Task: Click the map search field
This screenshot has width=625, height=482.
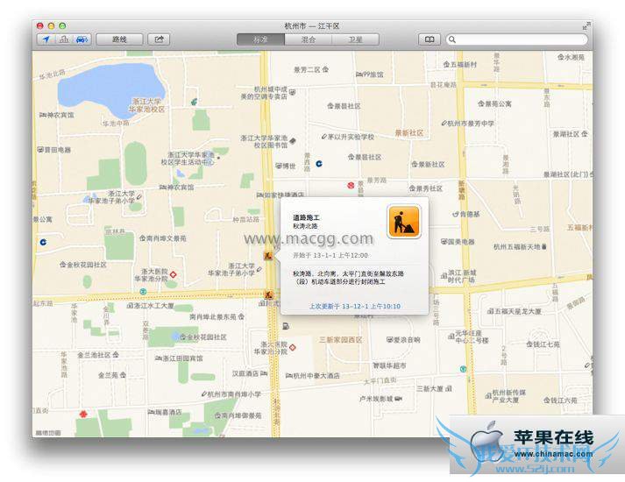Action: pos(516,39)
